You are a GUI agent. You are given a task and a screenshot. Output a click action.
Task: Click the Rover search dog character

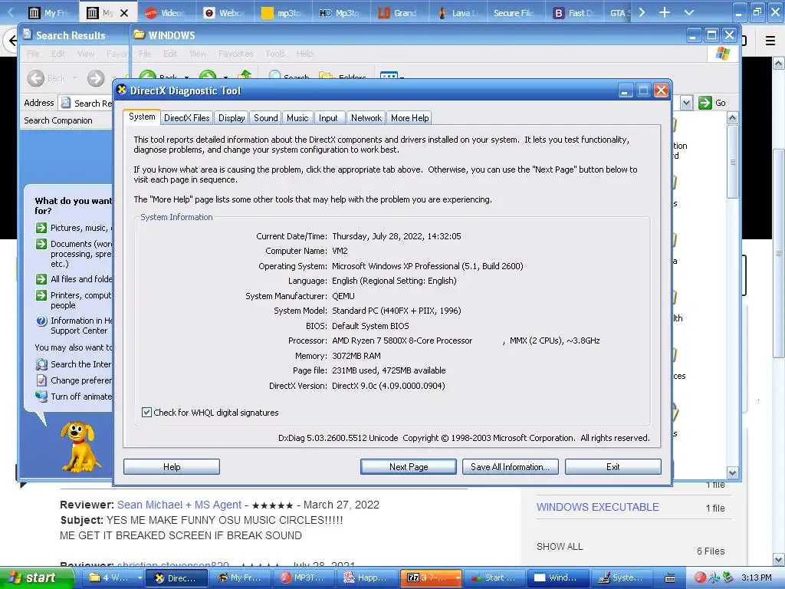pos(79,446)
